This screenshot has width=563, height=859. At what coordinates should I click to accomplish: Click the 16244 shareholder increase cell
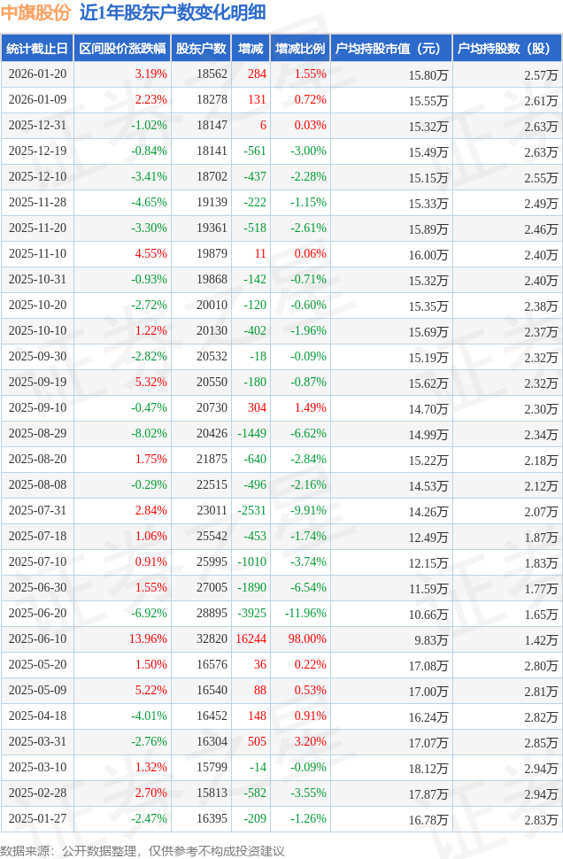point(251,639)
